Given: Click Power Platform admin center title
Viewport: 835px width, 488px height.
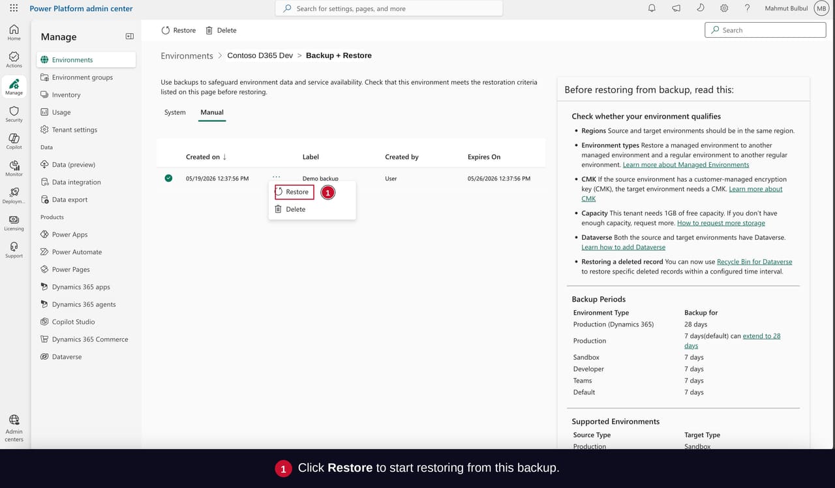Looking at the screenshot, I should (x=81, y=8).
